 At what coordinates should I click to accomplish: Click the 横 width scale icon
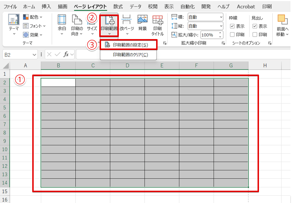click(x=174, y=17)
